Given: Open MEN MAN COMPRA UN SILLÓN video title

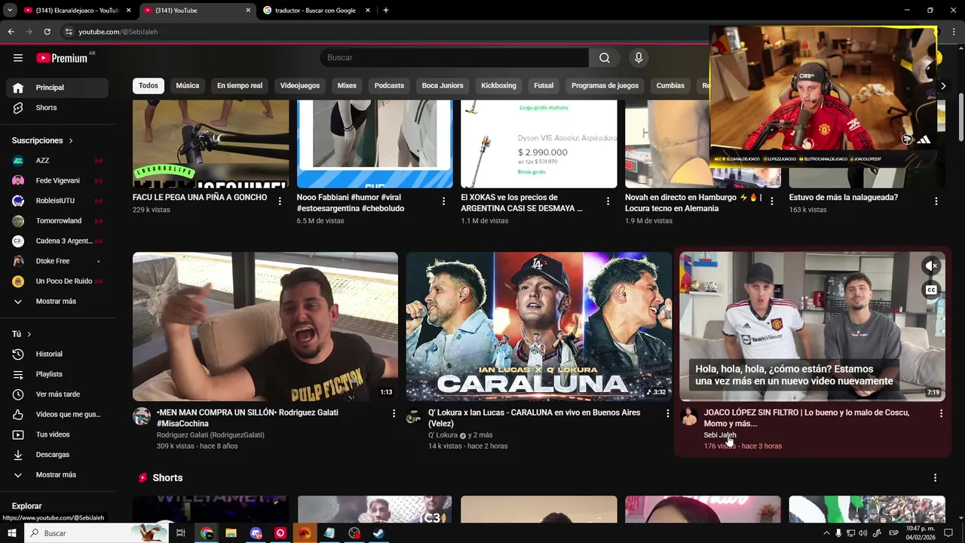Looking at the screenshot, I should 247,418.
